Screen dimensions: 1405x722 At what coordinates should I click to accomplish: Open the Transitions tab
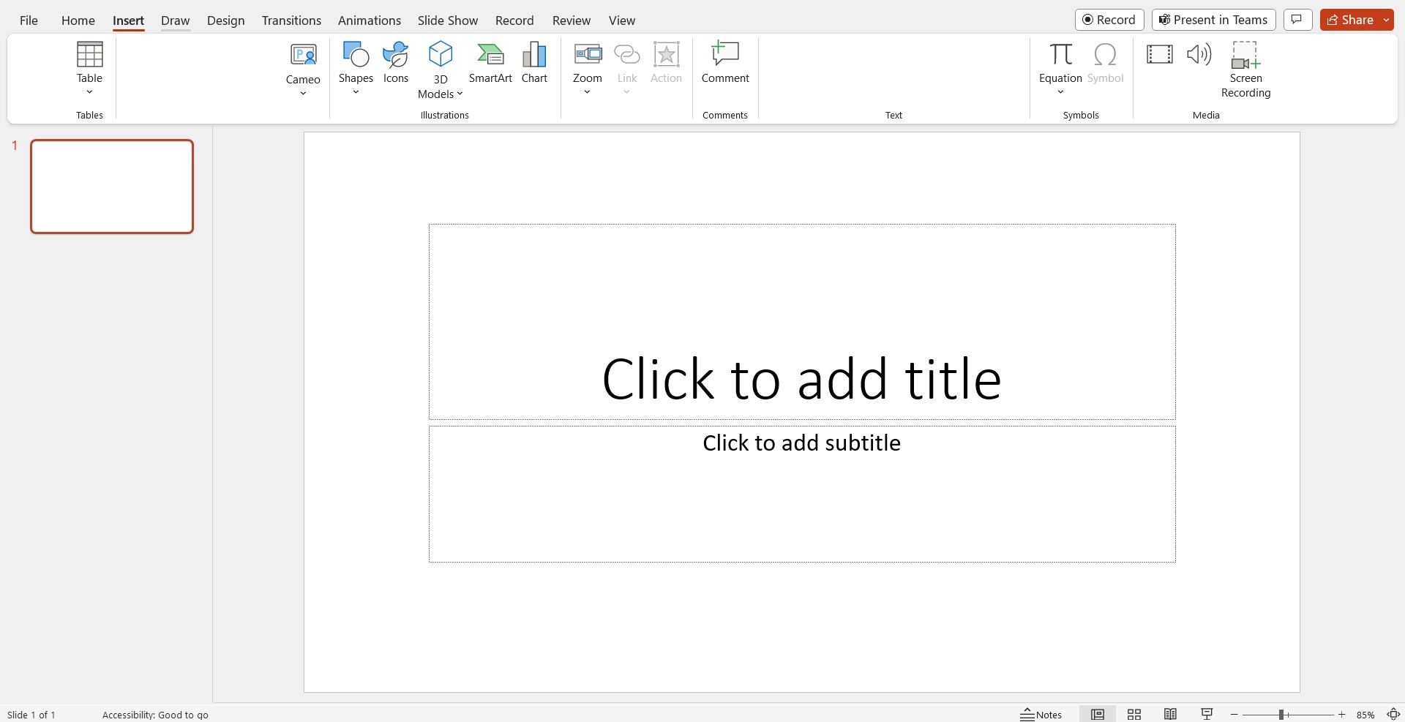[x=291, y=20]
